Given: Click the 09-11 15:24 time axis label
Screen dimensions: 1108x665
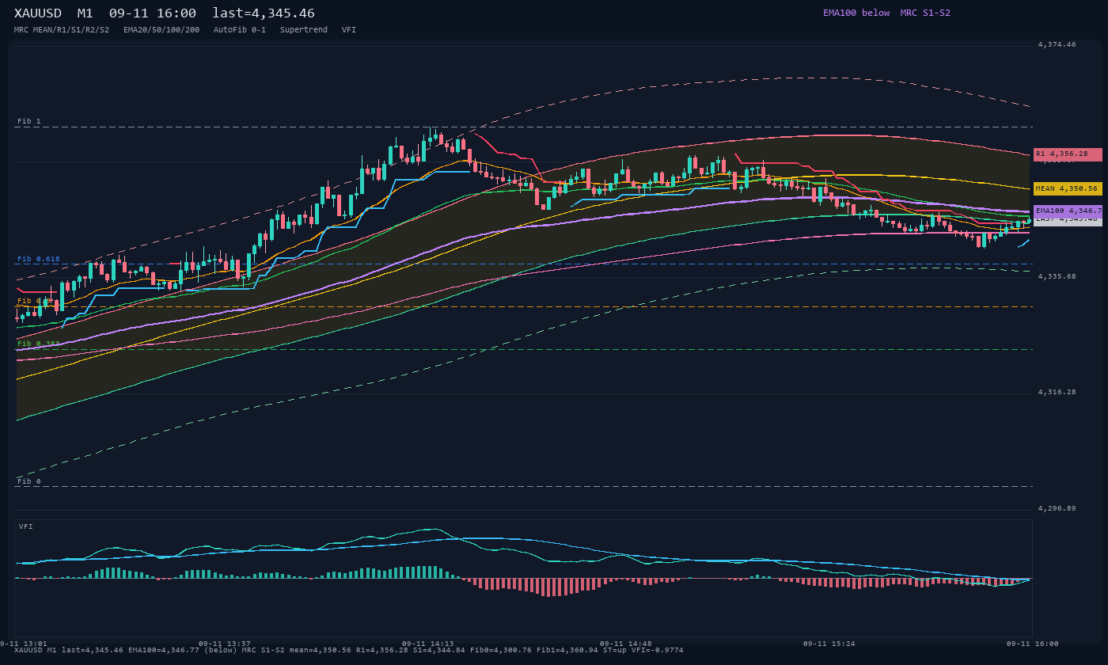Looking at the screenshot, I should click(829, 644).
